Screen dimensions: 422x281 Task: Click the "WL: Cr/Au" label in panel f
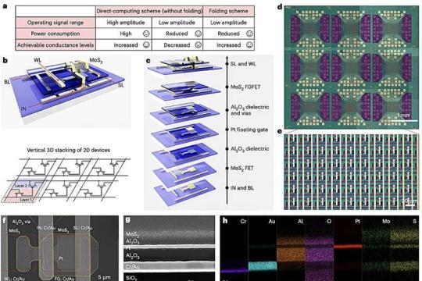(x=13, y=279)
